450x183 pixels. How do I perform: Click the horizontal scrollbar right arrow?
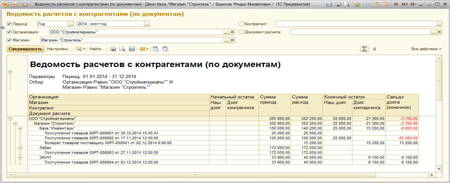click(x=432, y=175)
